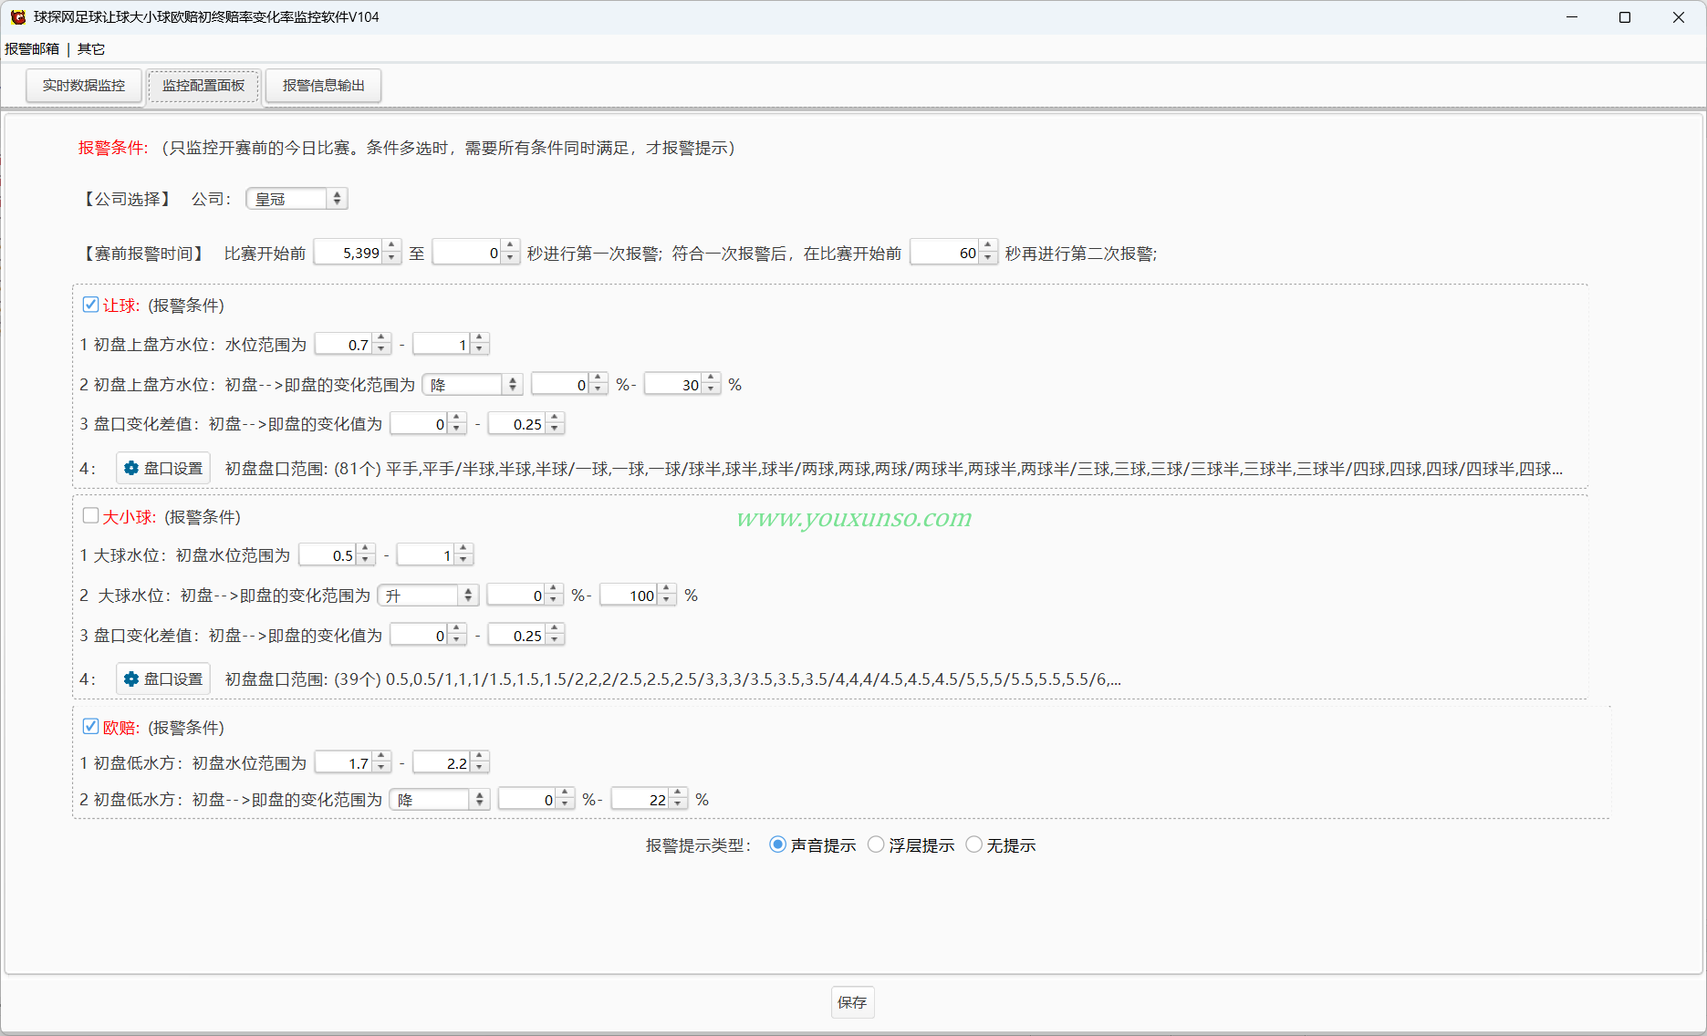This screenshot has width=1707, height=1036.
Task: Click the 大小球 初盘盘口范围 (39个) text
Action: click(672, 679)
